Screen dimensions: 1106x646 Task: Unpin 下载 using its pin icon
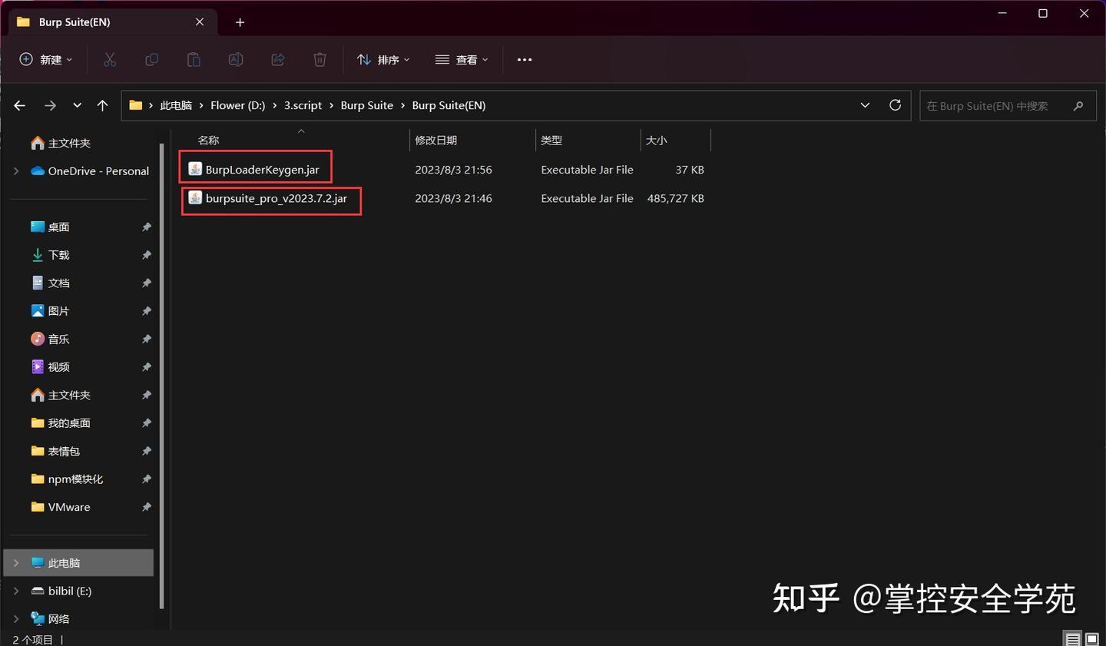coord(147,255)
